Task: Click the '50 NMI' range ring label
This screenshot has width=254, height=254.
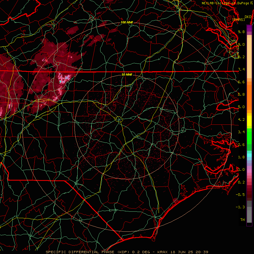Action: click(x=127, y=75)
